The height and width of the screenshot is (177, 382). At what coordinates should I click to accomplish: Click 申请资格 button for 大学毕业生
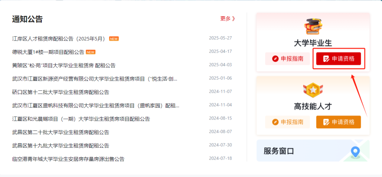click(x=338, y=59)
